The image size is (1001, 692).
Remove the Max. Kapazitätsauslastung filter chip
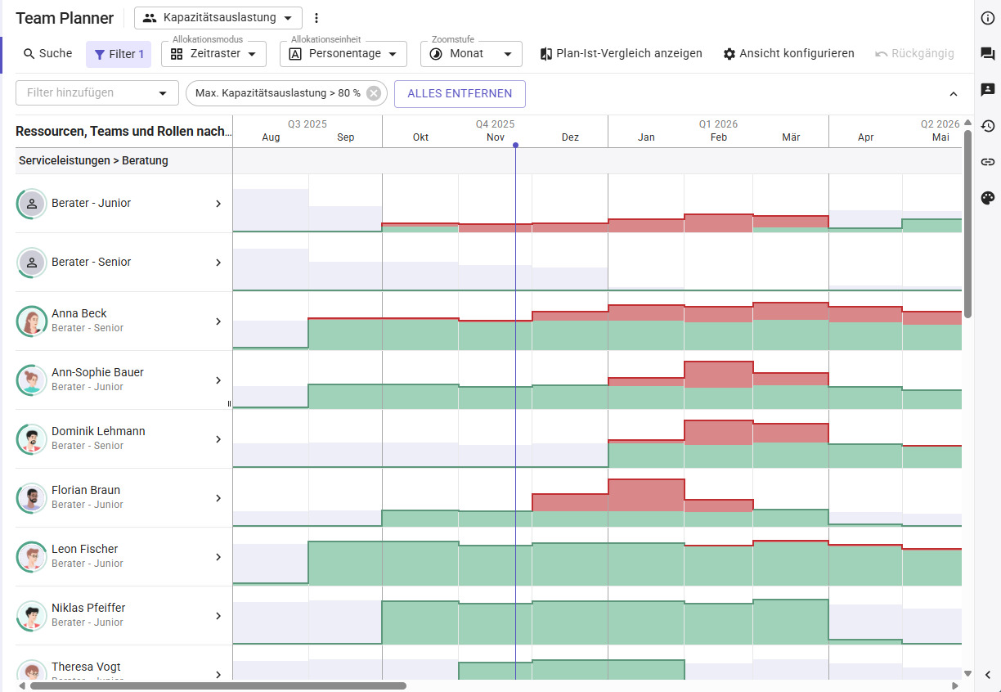click(374, 93)
